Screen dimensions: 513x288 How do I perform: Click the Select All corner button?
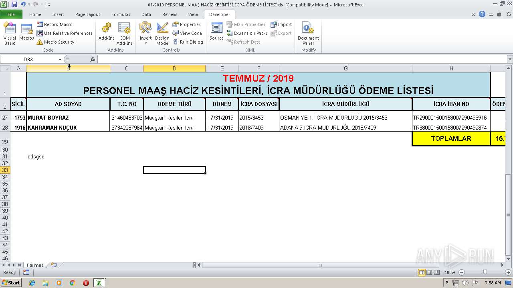tap(5, 68)
